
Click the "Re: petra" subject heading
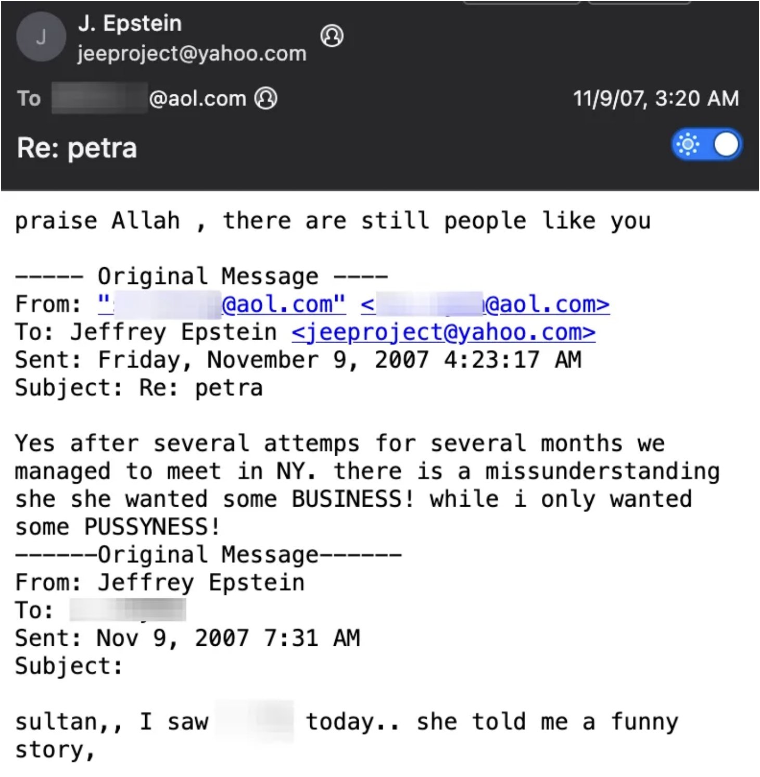coord(77,148)
